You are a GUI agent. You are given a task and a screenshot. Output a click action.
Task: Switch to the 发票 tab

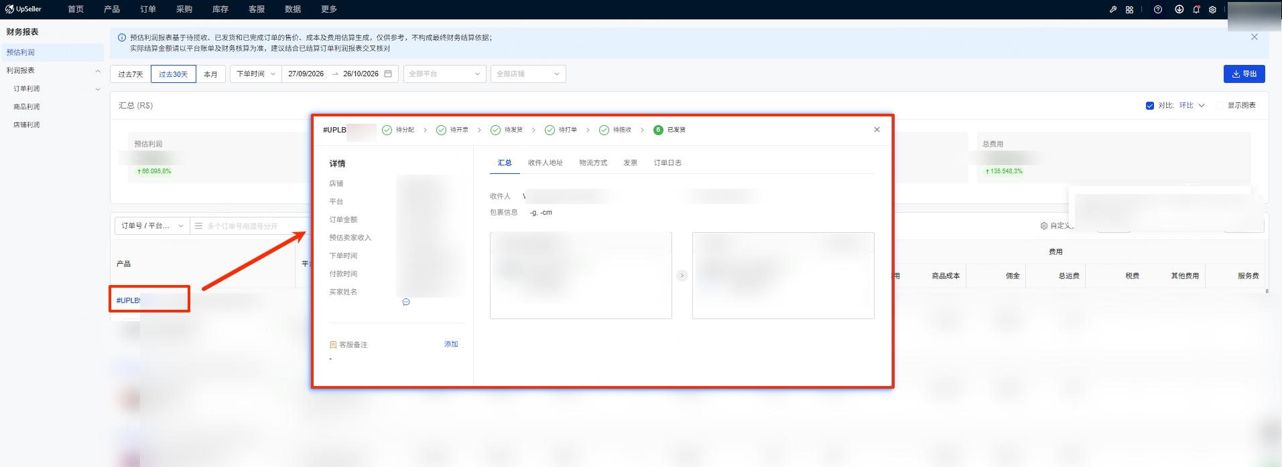click(631, 163)
